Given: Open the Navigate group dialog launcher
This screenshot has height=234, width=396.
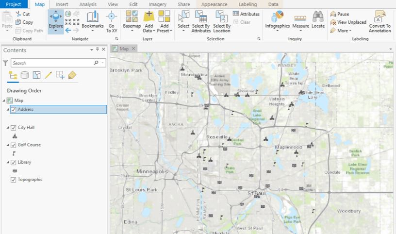Looking at the screenshot, I should (x=116, y=39).
